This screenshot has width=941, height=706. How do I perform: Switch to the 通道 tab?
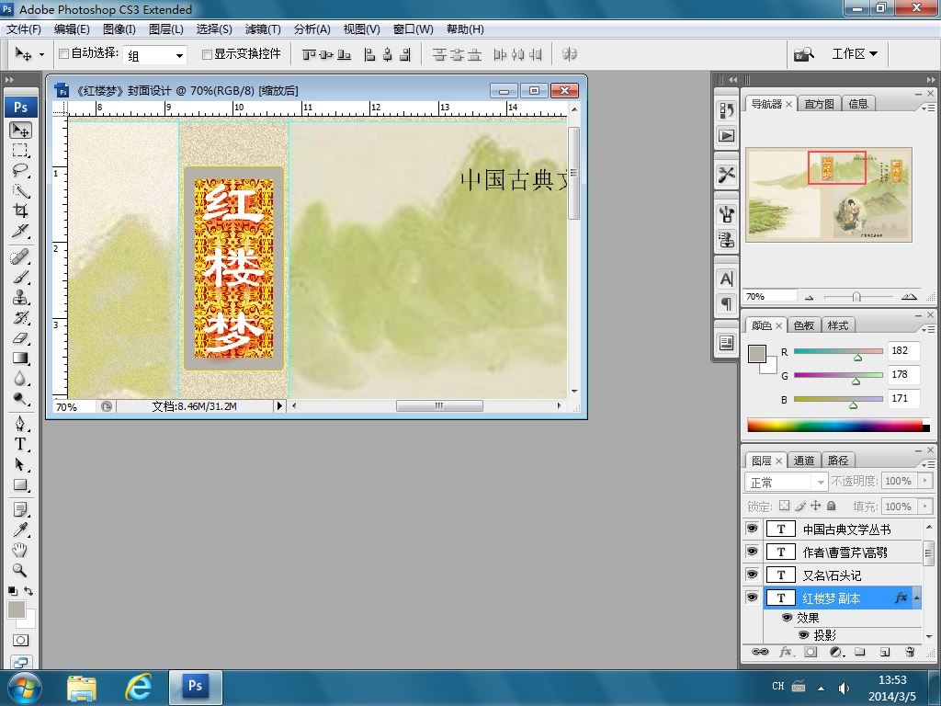(x=803, y=461)
